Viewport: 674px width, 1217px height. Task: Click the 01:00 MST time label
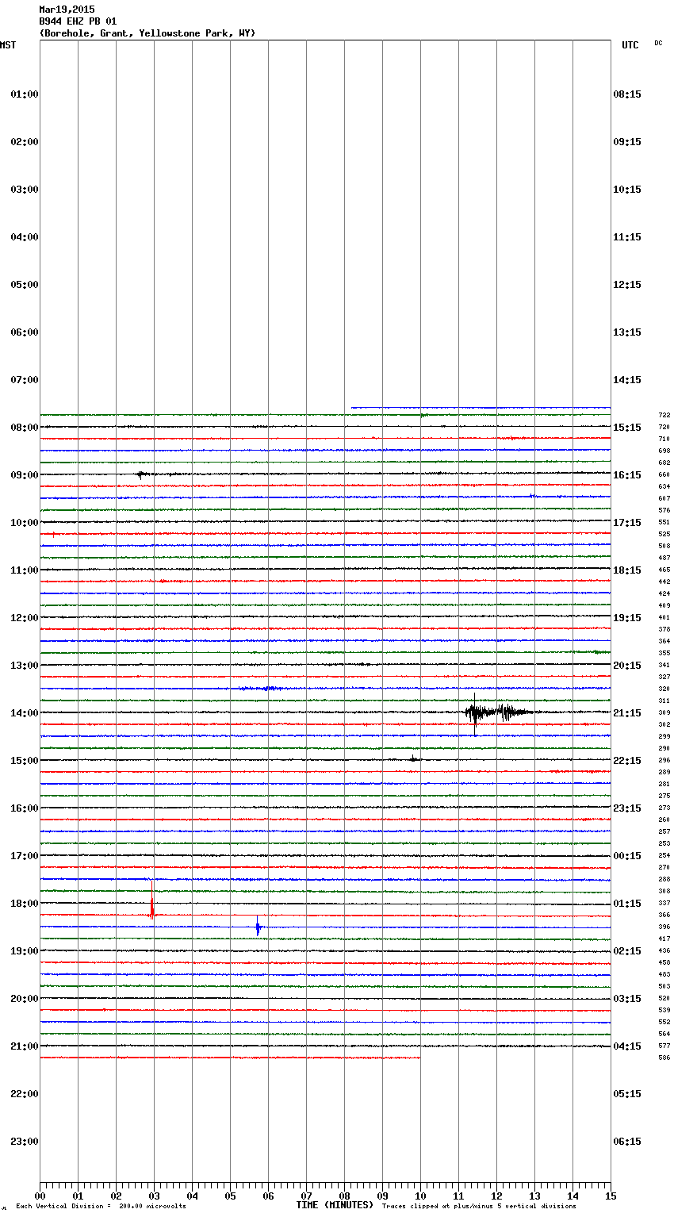tap(25, 94)
